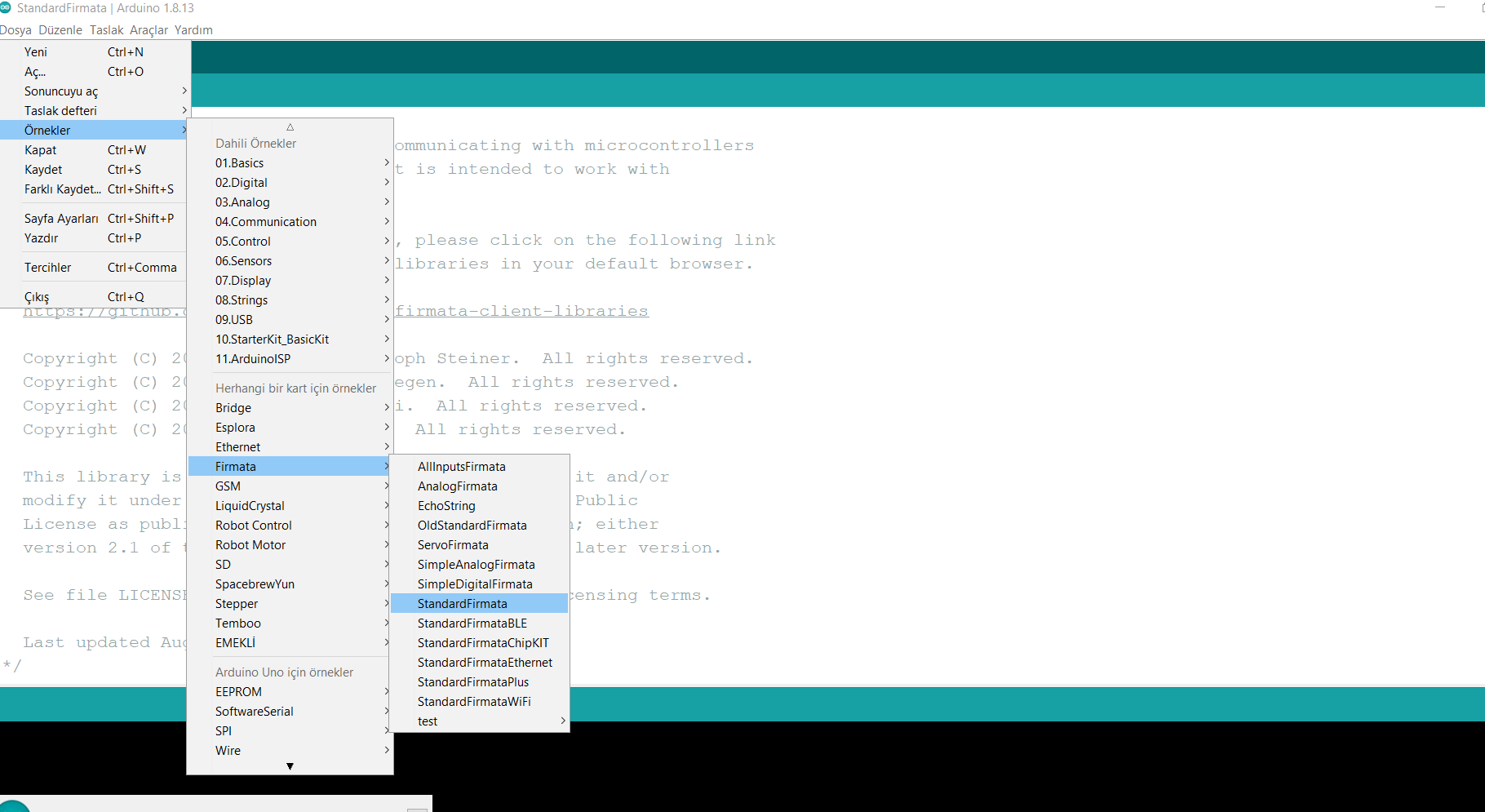Expand 06.Sensors examples

pos(290,261)
